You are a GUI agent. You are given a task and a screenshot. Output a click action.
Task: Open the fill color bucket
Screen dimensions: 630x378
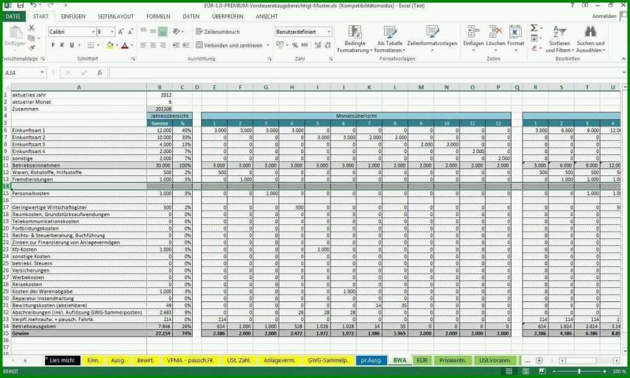coord(110,45)
